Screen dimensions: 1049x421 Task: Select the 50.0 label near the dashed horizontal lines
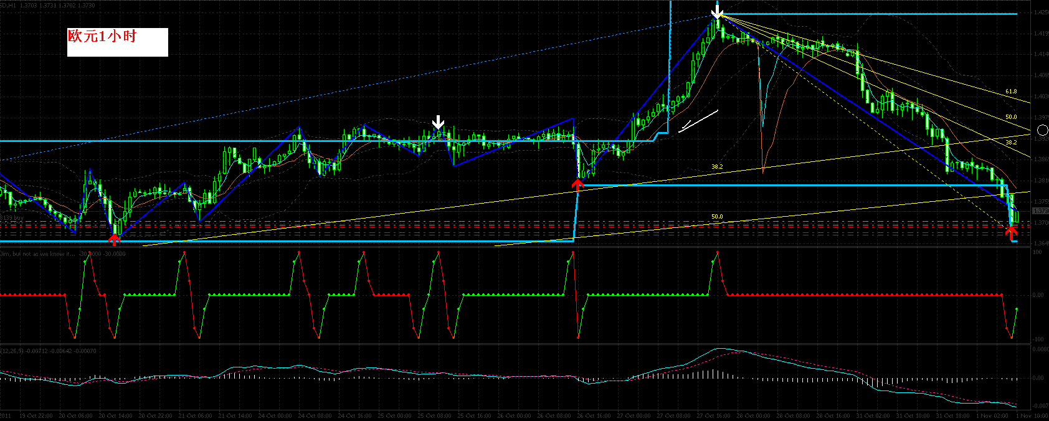(717, 217)
